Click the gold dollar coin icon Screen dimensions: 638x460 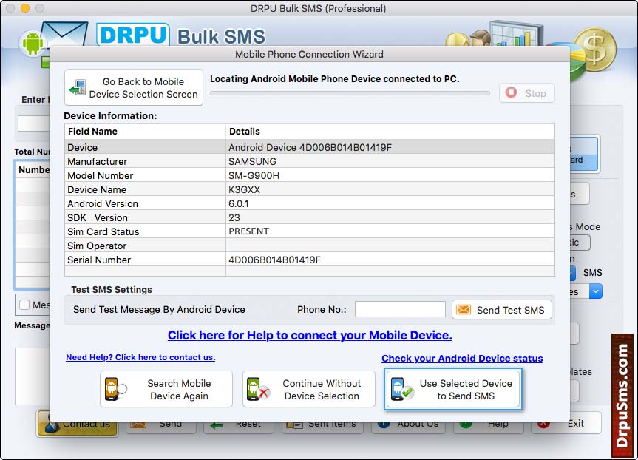(x=595, y=50)
